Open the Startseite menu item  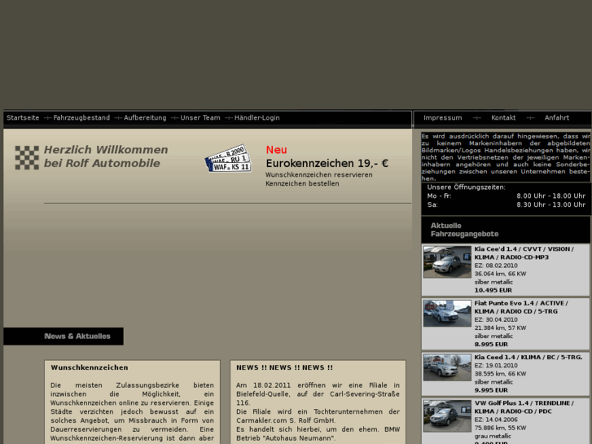[23, 118]
